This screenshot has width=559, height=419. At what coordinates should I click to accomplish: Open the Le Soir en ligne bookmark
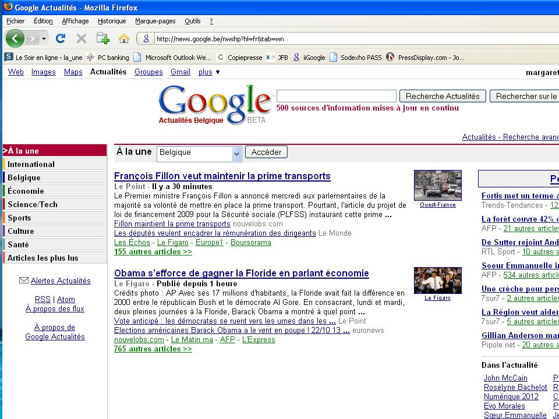43,58
